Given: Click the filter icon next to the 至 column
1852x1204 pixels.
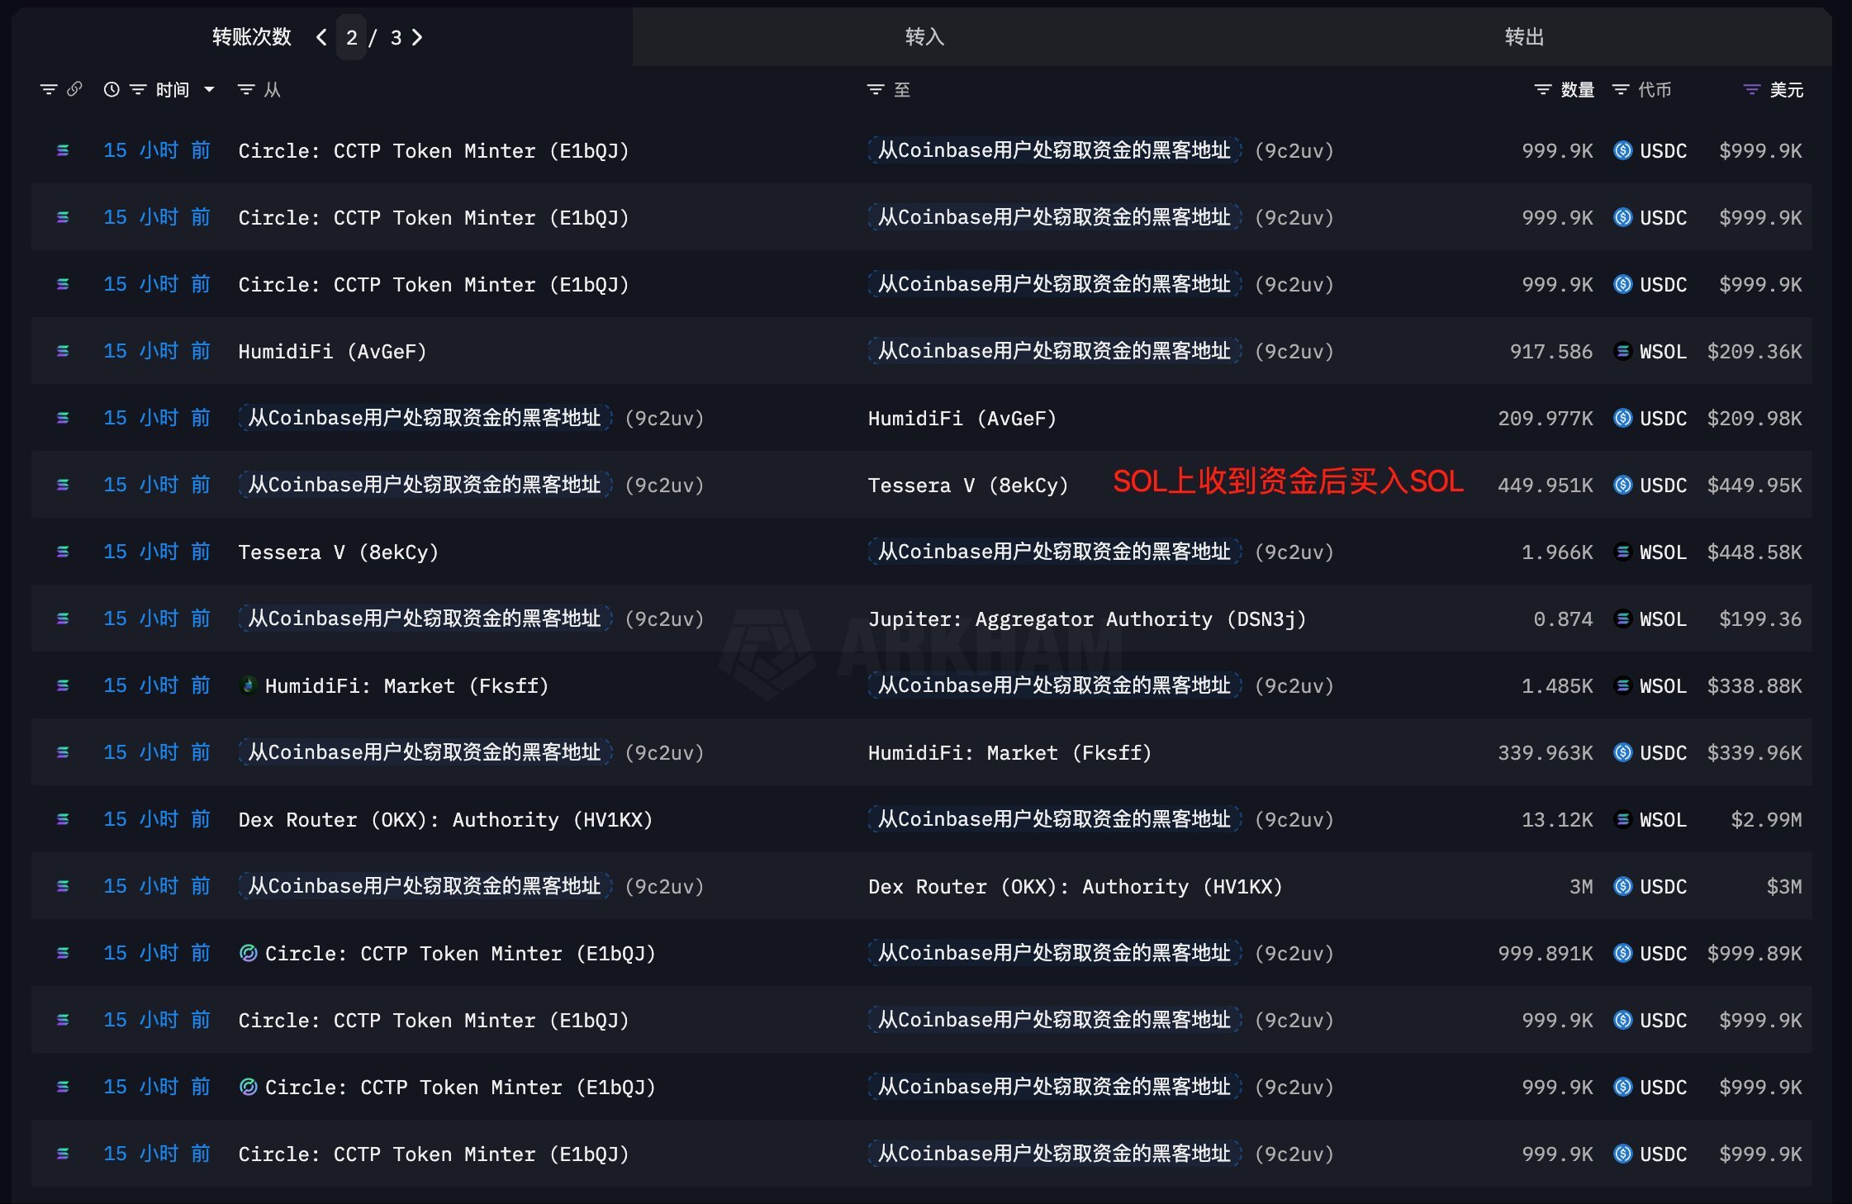Looking at the screenshot, I should point(876,89).
